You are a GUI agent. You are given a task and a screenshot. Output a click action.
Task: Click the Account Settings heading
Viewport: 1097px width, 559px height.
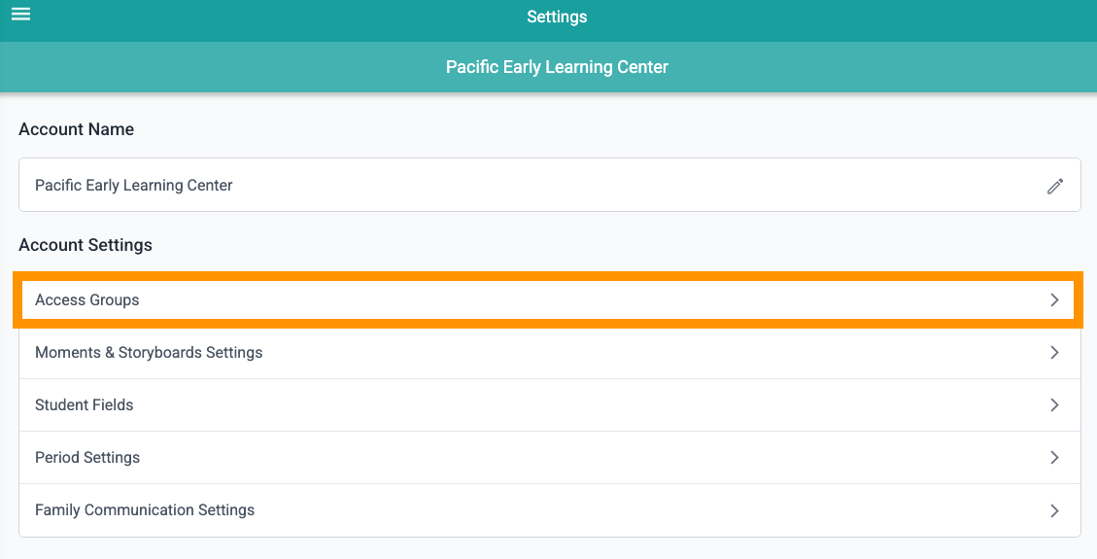86,245
